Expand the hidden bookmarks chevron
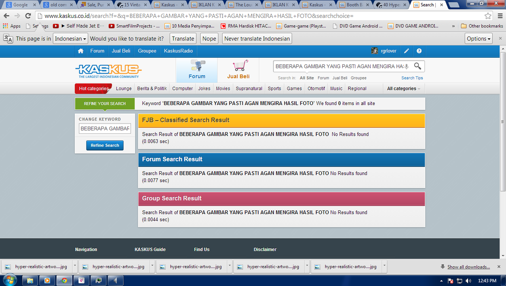Viewport: 506px width, 286px height. (x=453, y=26)
